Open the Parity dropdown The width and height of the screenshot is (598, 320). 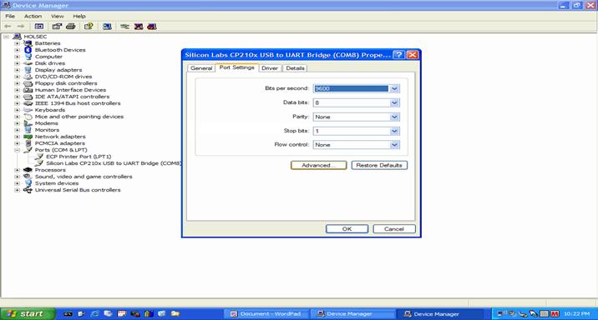click(x=394, y=117)
